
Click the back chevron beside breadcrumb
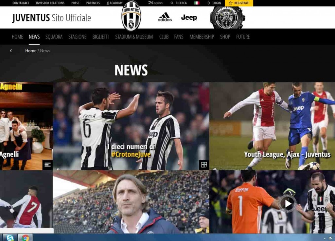[x=11, y=51]
